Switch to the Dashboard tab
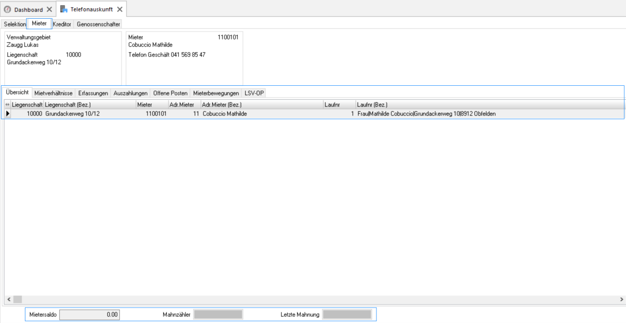This screenshot has width=626, height=323. (28, 10)
